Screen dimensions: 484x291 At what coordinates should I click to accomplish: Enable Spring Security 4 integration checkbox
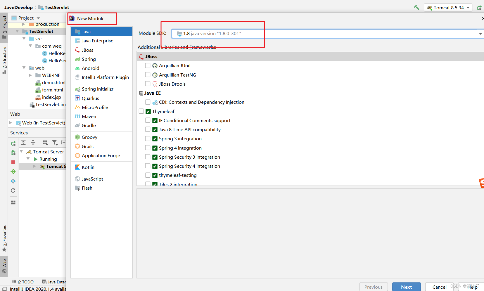tap(148, 166)
